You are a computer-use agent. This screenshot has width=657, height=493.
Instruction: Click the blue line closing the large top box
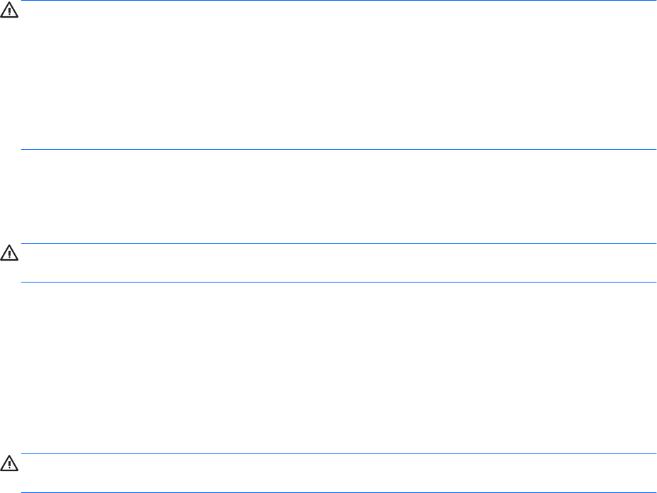[x=338, y=149]
